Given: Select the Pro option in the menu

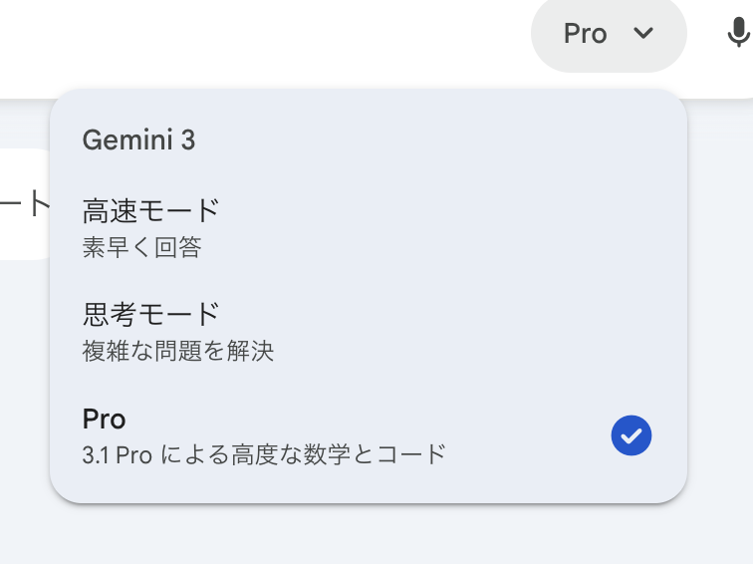Looking at the screenshot, I should click(x=299, y=435).
